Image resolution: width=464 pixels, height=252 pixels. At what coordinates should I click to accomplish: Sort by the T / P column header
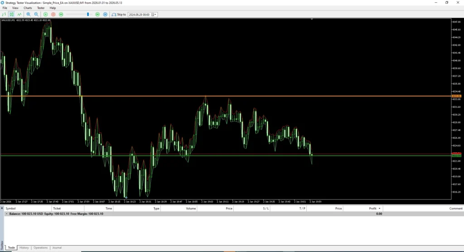click(288, 208)
